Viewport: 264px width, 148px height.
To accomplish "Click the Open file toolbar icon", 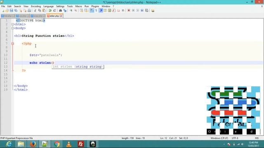I will [x=7, y=11].
